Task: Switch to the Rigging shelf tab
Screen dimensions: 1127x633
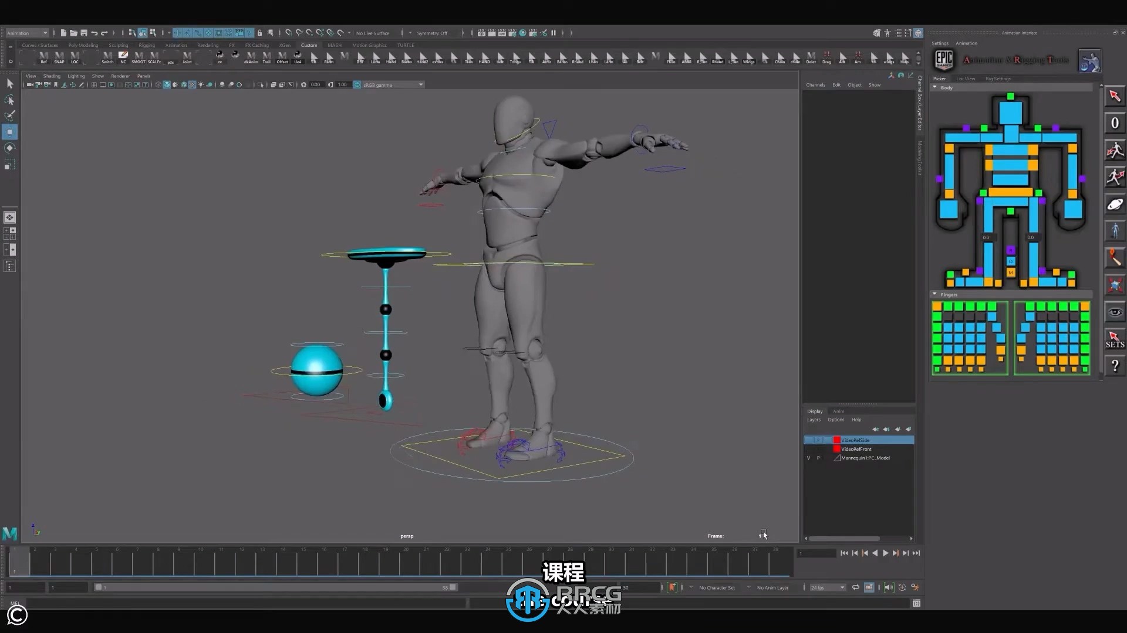Action: click(x=147, y=45)
